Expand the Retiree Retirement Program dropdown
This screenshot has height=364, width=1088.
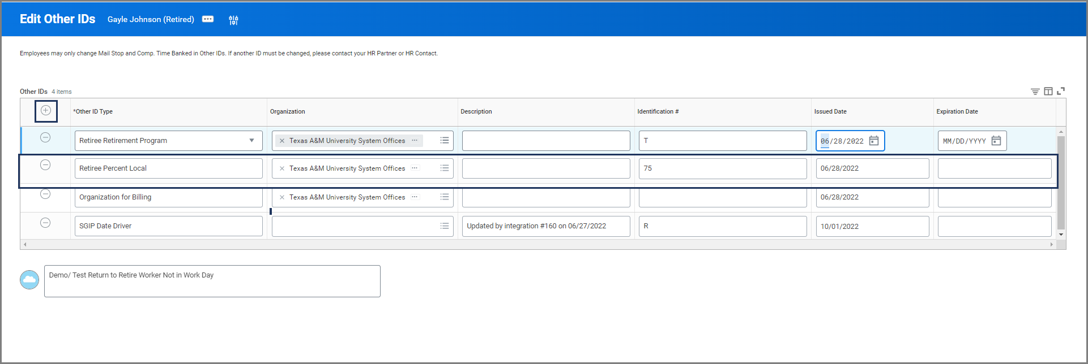(251, 141)
